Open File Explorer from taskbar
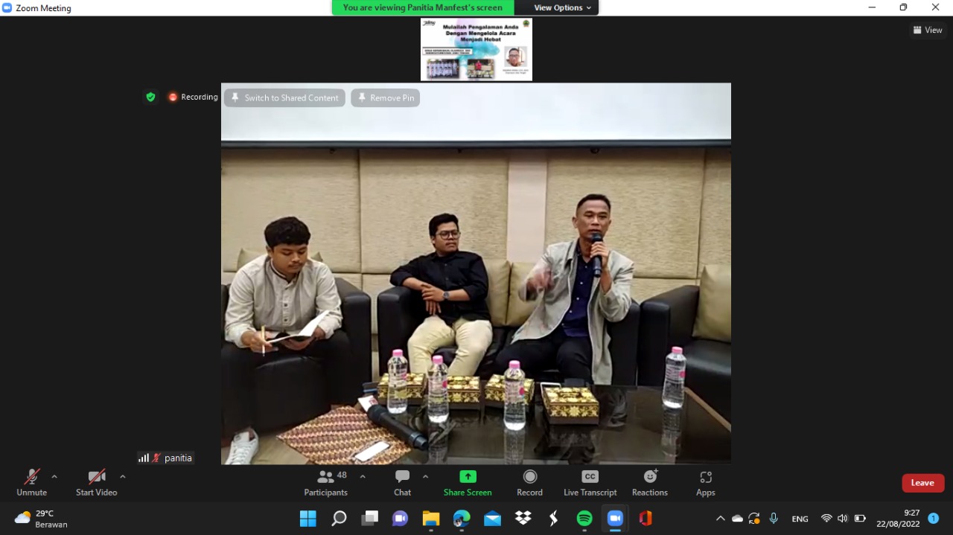953x535 pixels. [431, 518]
